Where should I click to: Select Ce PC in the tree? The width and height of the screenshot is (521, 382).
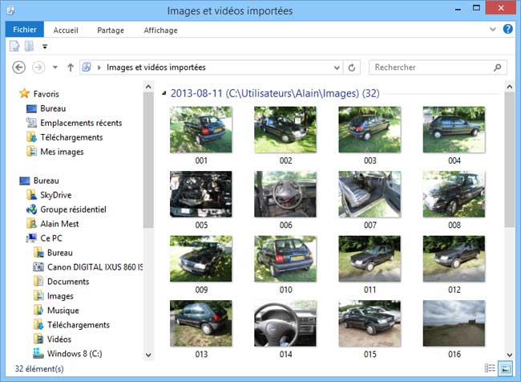[x=44, y=238]
